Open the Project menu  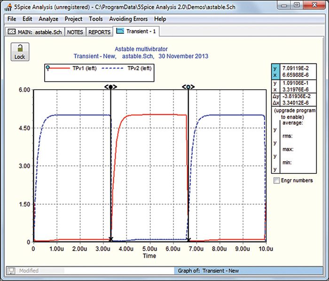click(73, 19)
